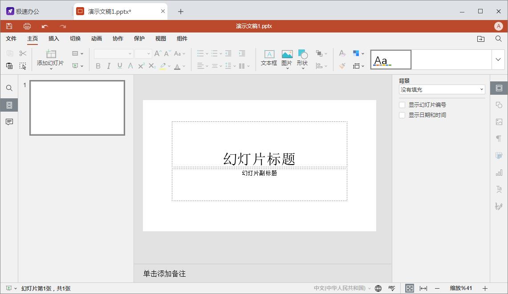Open the 形状 shapes tool
This screenshot has height=294, width=508.
302,59
